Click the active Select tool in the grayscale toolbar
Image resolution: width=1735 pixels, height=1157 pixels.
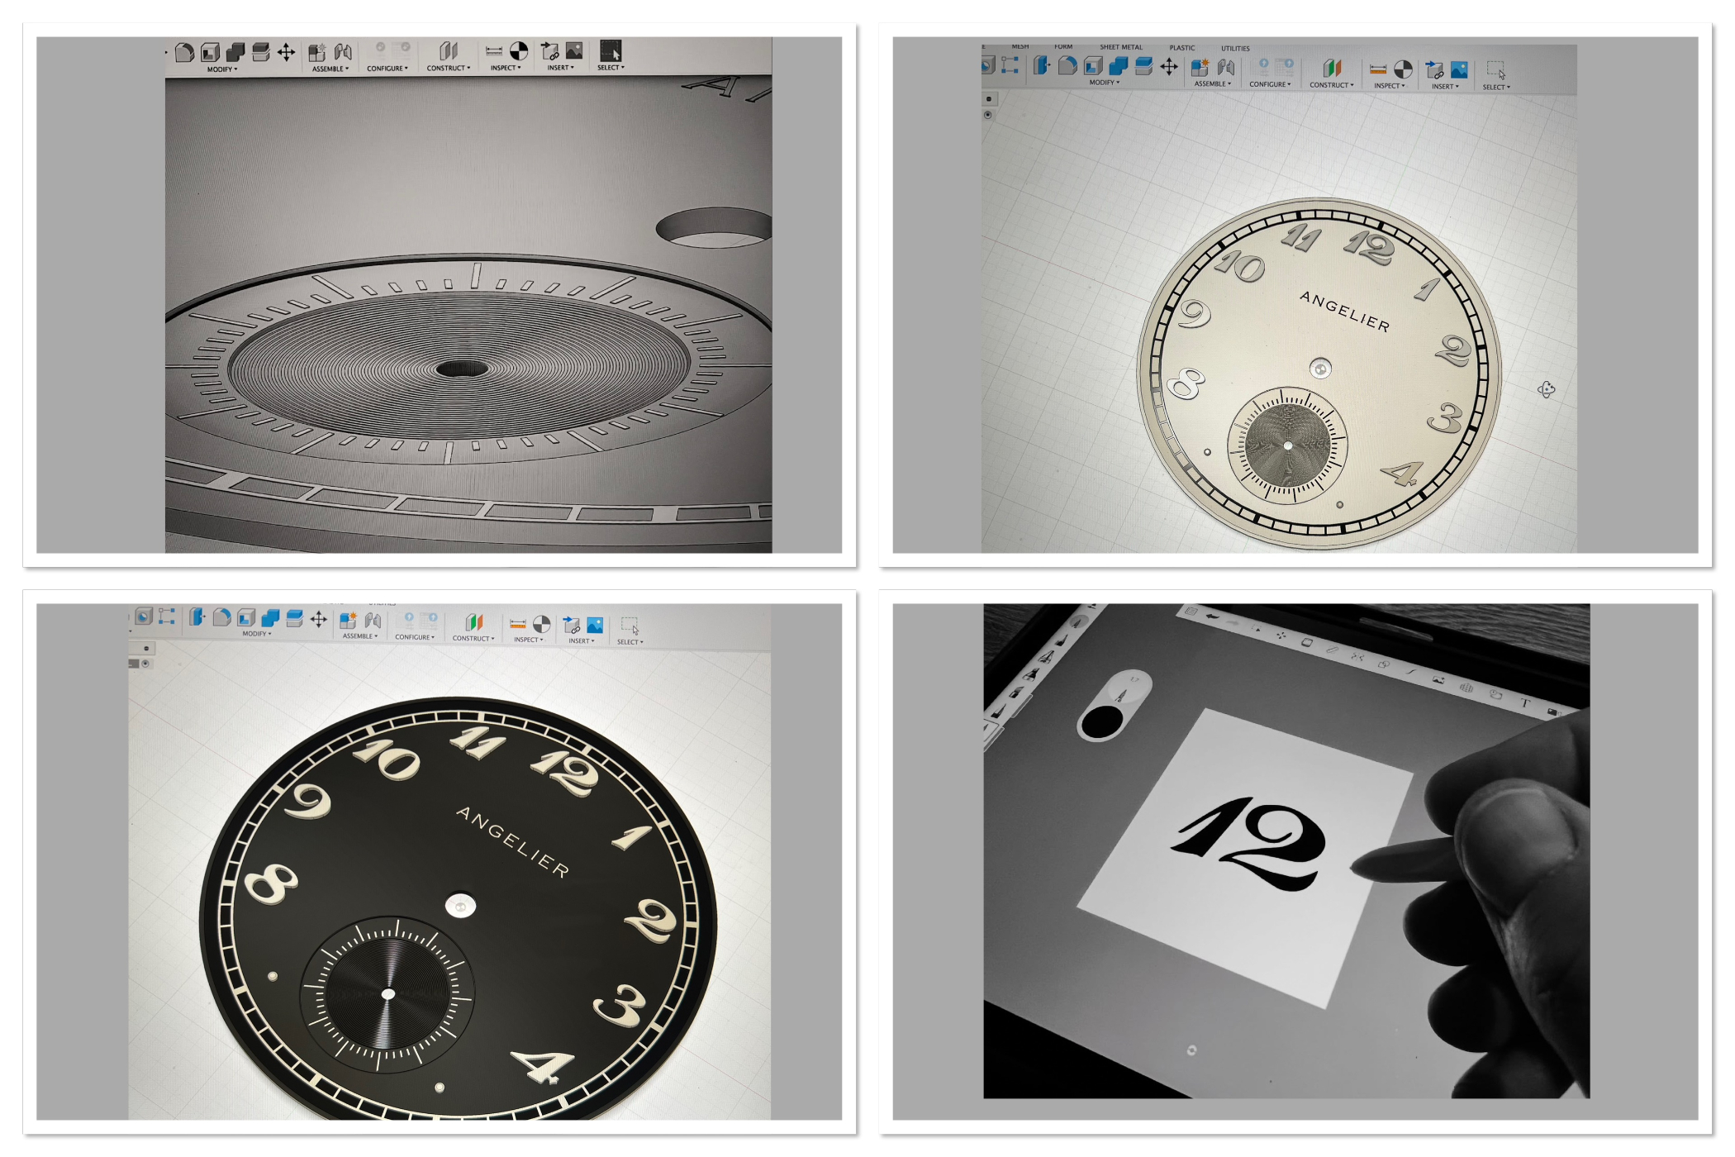click(x=611, y=51)
